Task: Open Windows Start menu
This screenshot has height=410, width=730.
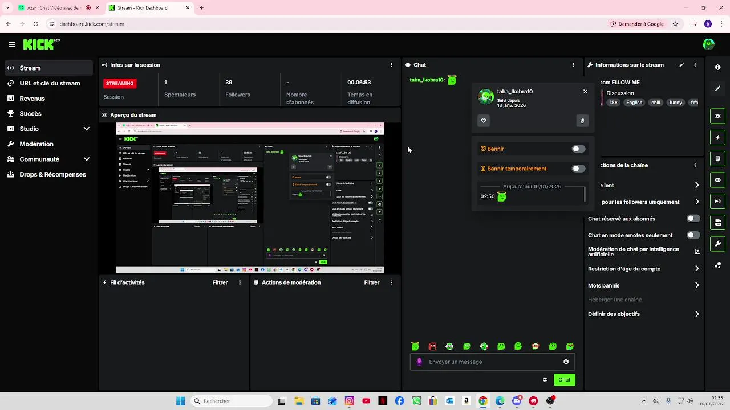Action: click(x=180, y=401)
